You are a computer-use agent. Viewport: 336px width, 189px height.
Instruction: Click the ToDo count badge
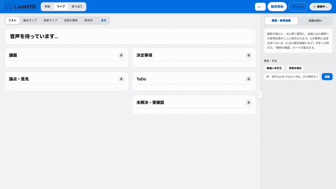tap(248, 79)
